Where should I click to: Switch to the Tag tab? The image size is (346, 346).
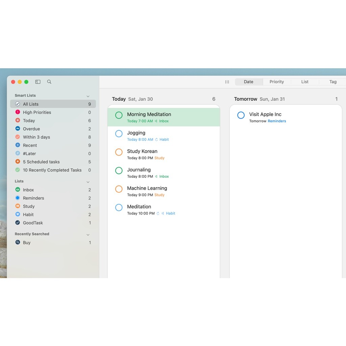click(333, 82)
